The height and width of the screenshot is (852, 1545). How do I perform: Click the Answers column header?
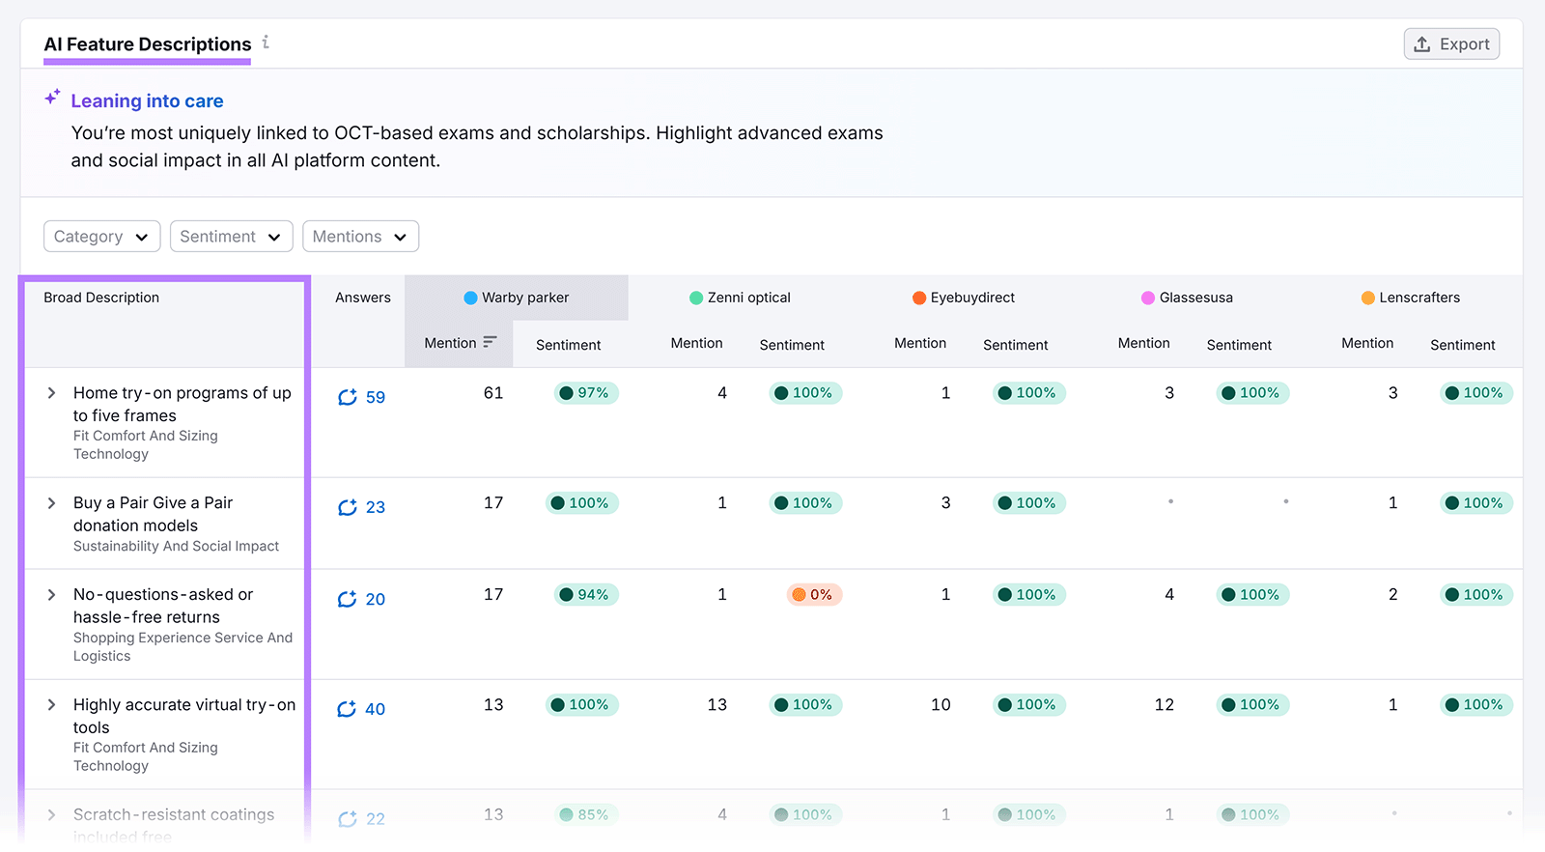tap(363, 298)
